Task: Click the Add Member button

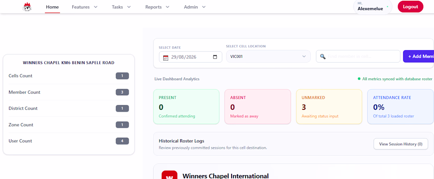Action: tap(419, 56)
